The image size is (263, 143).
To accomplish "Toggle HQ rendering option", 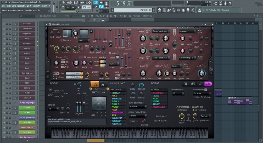I will (x=193, y=110).
